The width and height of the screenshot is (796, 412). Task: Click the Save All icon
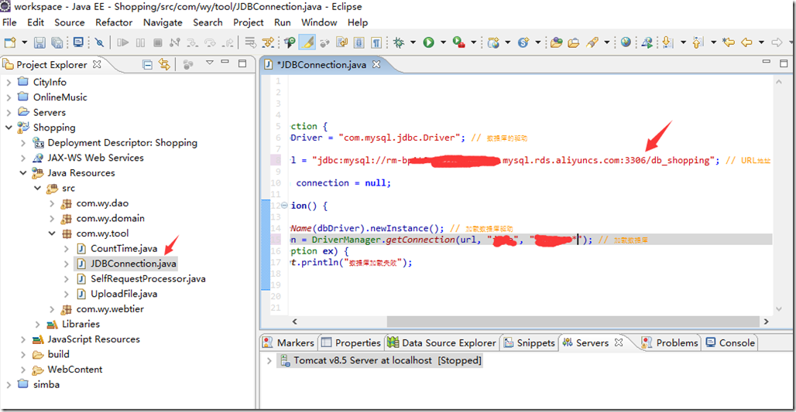(57, 43)
